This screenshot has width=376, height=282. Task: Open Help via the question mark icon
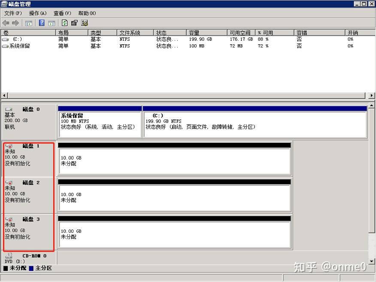[x=42, y=22]
